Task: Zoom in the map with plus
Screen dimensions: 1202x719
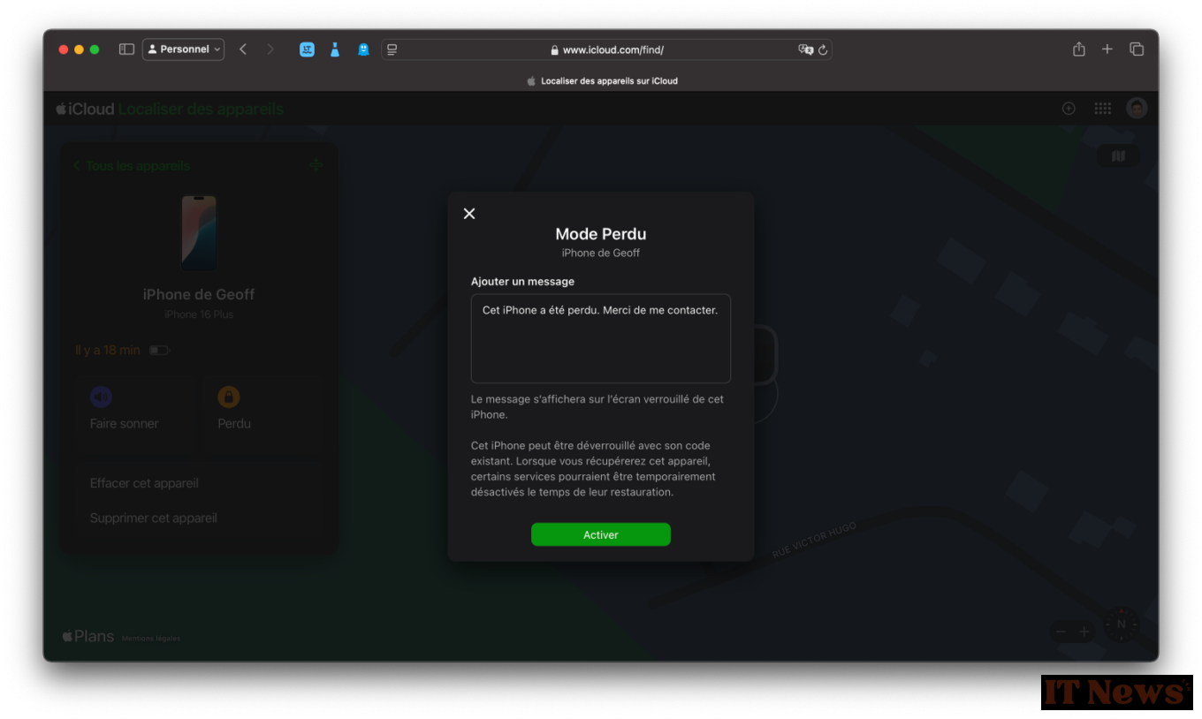Action: [1084, 632]
